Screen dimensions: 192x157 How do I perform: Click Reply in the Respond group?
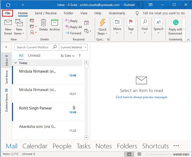(71, 21)
